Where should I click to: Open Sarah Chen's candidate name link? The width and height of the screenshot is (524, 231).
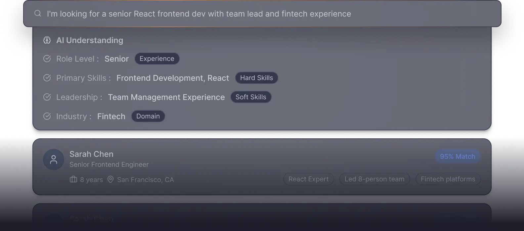[x=91, y=154]
